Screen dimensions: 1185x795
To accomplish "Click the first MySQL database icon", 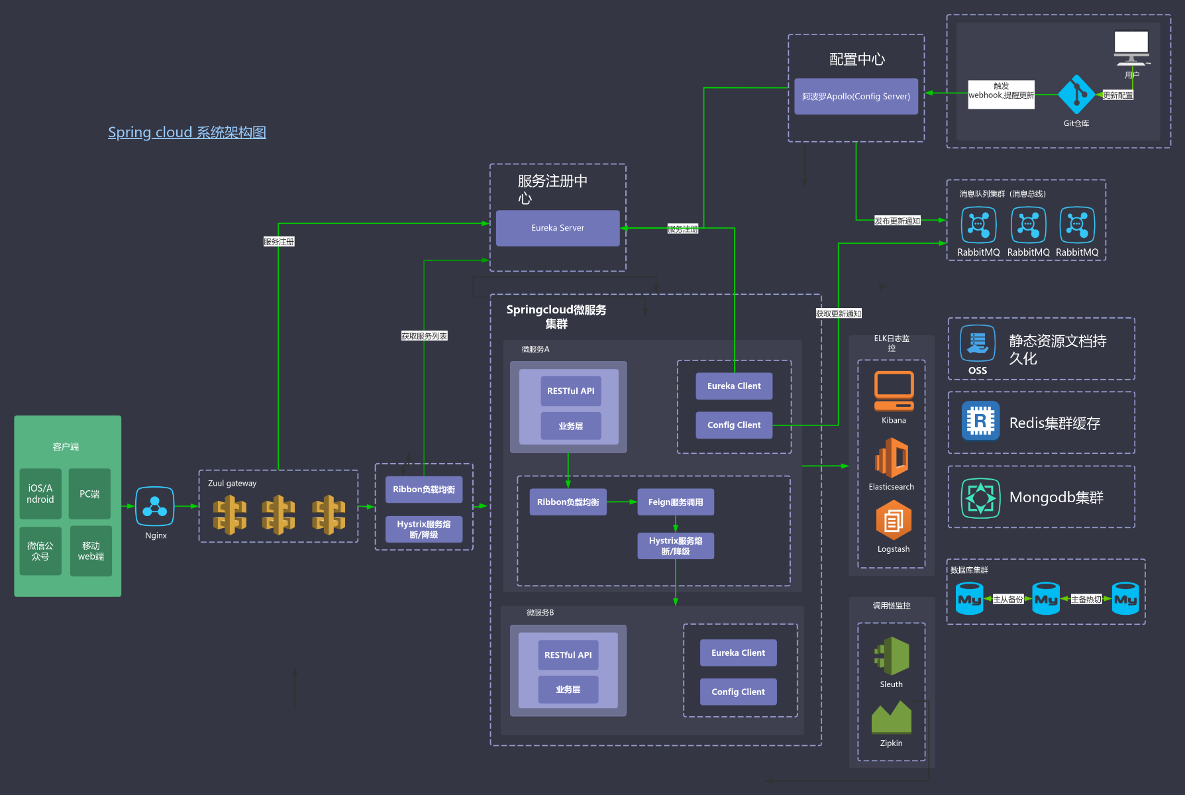I will click(x=969, y=598).
